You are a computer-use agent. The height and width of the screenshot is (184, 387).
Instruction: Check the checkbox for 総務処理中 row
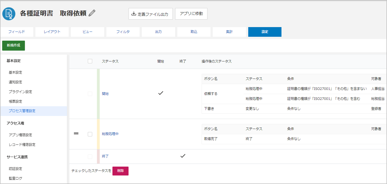click(x=90, y=134)
